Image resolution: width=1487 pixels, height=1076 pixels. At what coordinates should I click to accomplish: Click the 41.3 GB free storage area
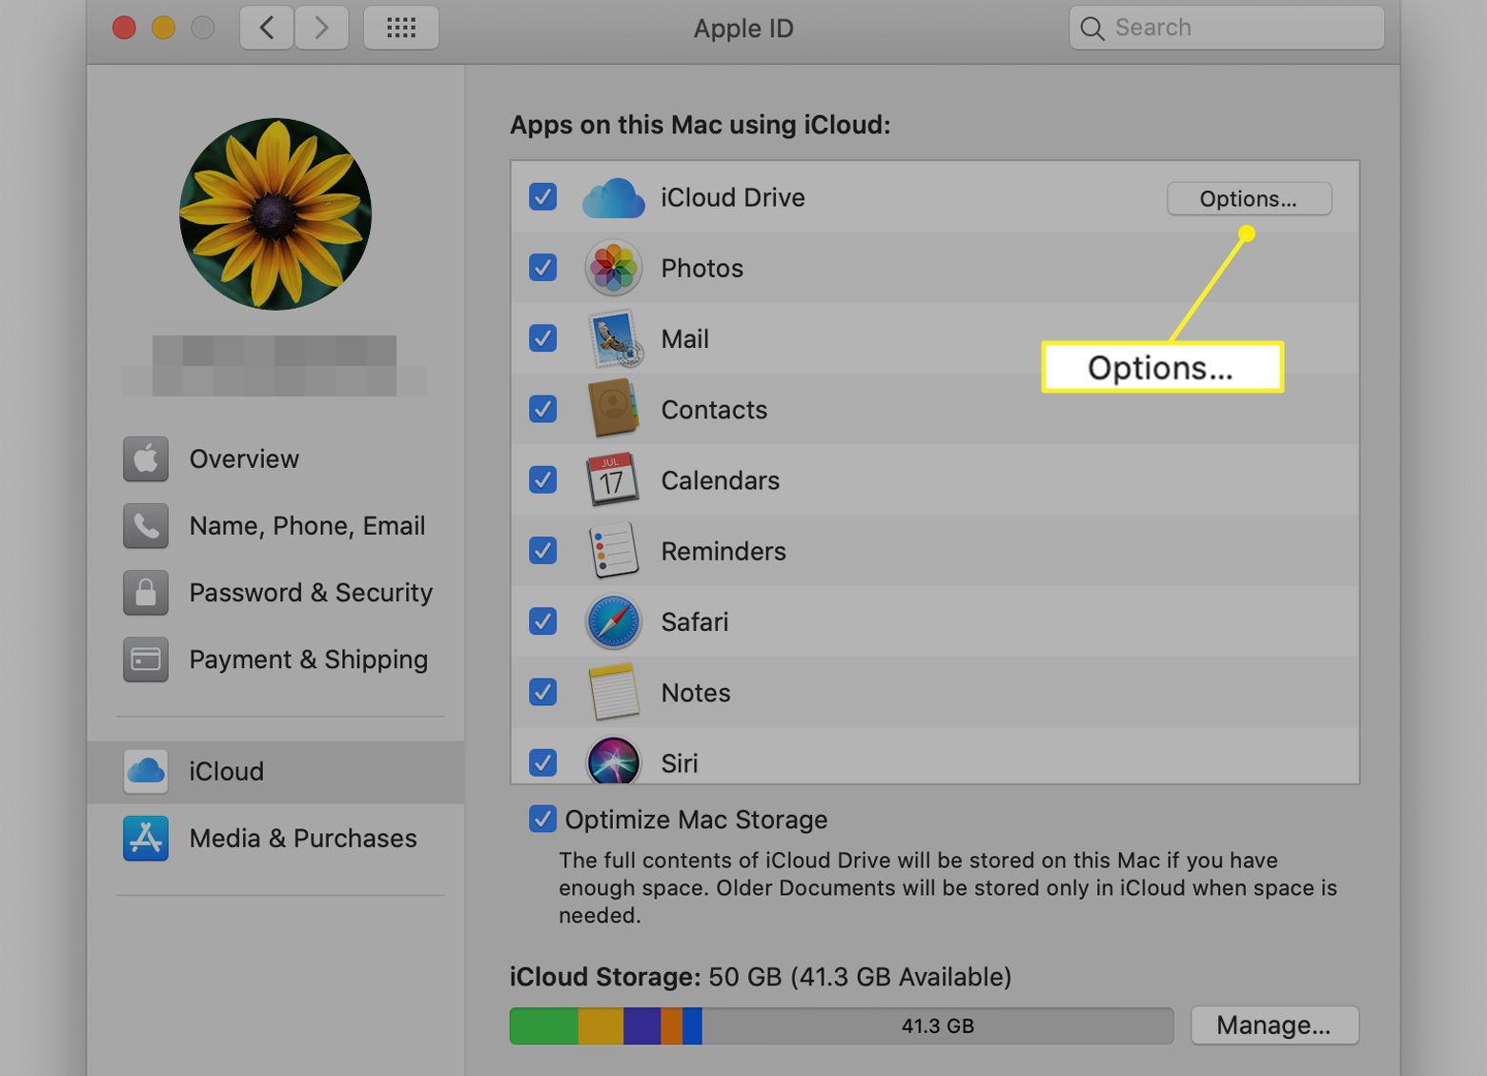[938, 1025]
